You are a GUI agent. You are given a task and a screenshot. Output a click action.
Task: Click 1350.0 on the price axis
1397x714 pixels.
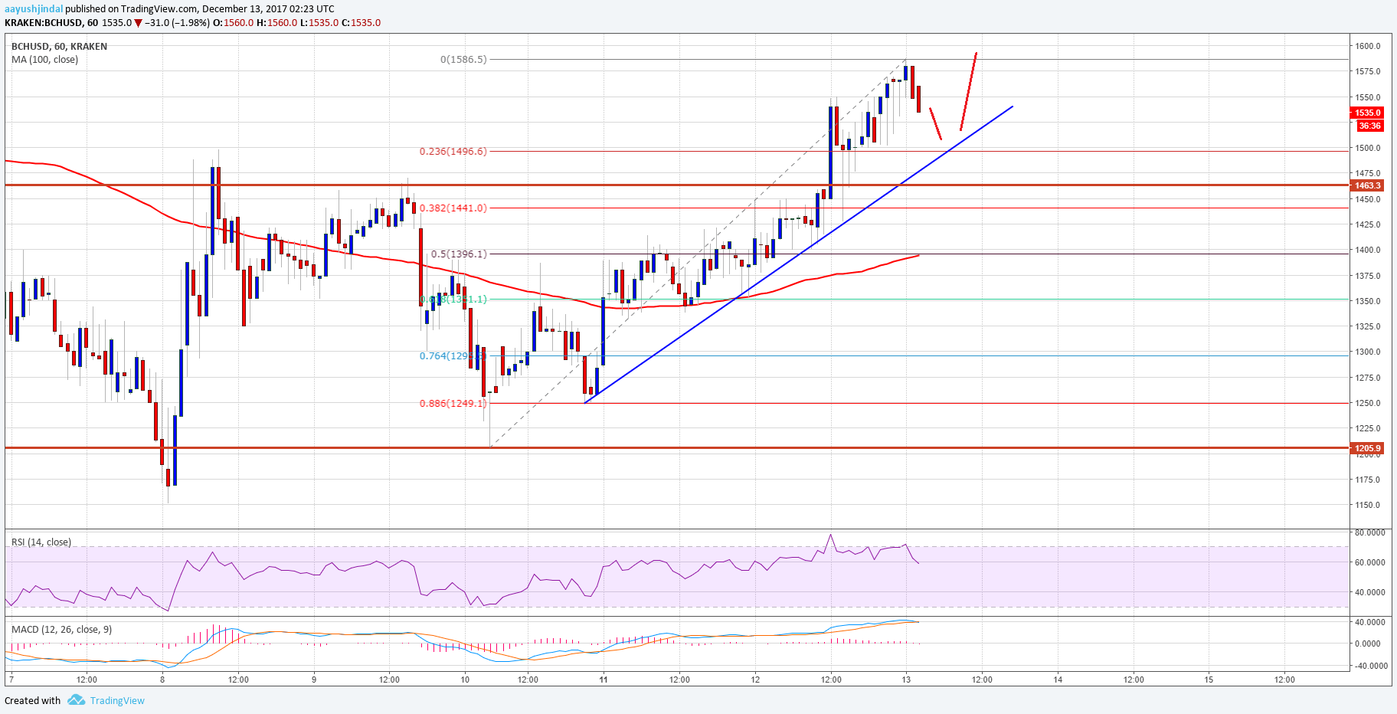1368,301
